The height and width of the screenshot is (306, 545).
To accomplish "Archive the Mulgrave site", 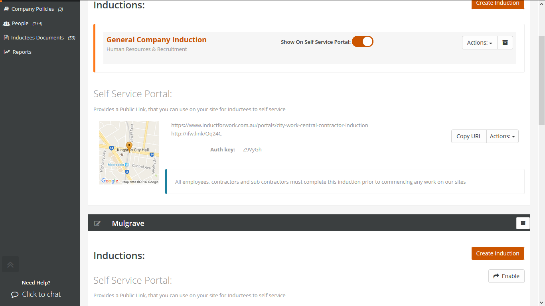I will click(x=523, y=223).
